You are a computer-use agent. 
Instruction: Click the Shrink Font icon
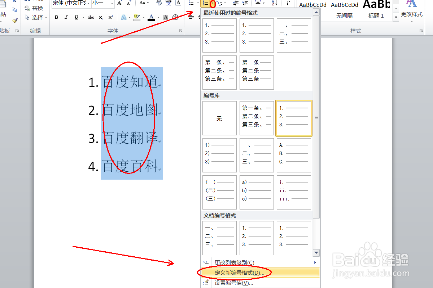coord(129,3)
